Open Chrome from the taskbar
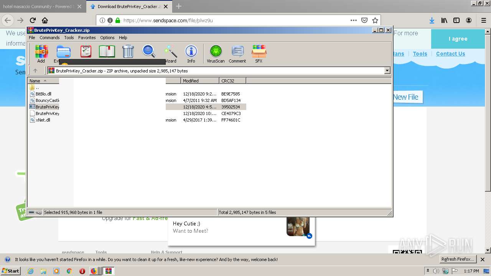Screen dimensions: 491x276 click(69, 271)
